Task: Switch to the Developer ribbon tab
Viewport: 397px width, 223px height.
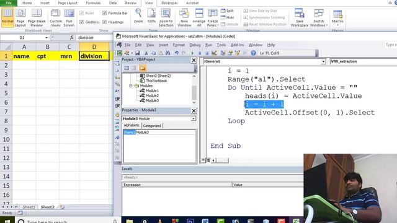Action: pos(169,3)
